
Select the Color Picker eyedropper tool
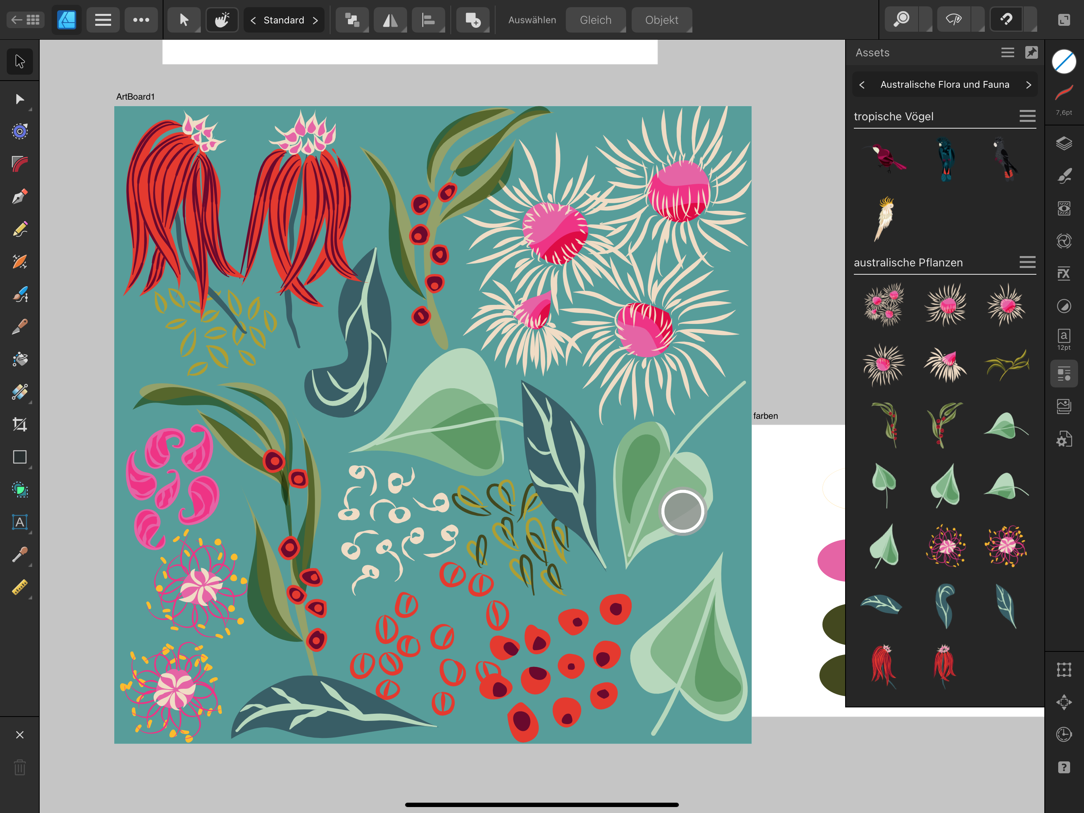click(x=19, y=555)
